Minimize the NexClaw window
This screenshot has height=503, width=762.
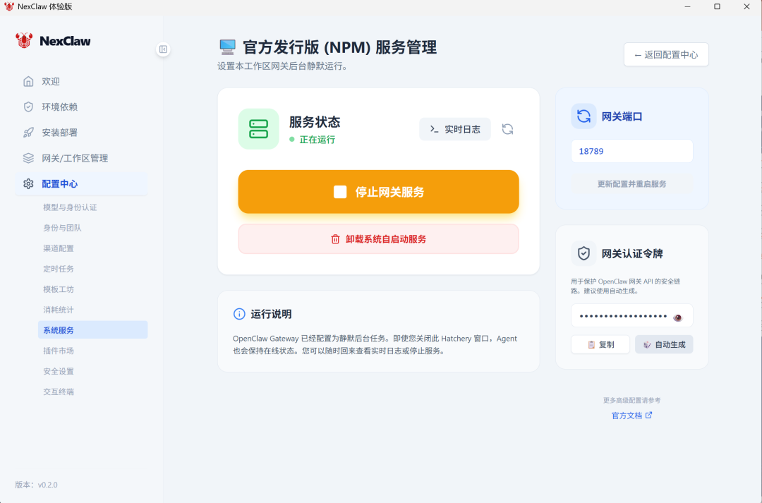click(x=688, y=6)
